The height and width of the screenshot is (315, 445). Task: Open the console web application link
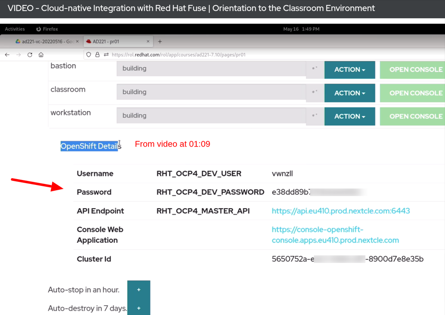pos(335,235)
